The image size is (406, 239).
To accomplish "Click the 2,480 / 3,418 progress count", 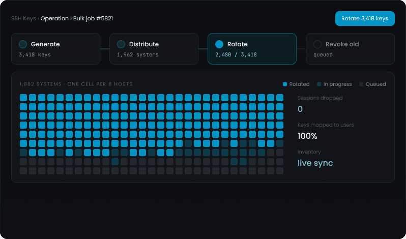I will pyautogui.click(x=236, y=55).
